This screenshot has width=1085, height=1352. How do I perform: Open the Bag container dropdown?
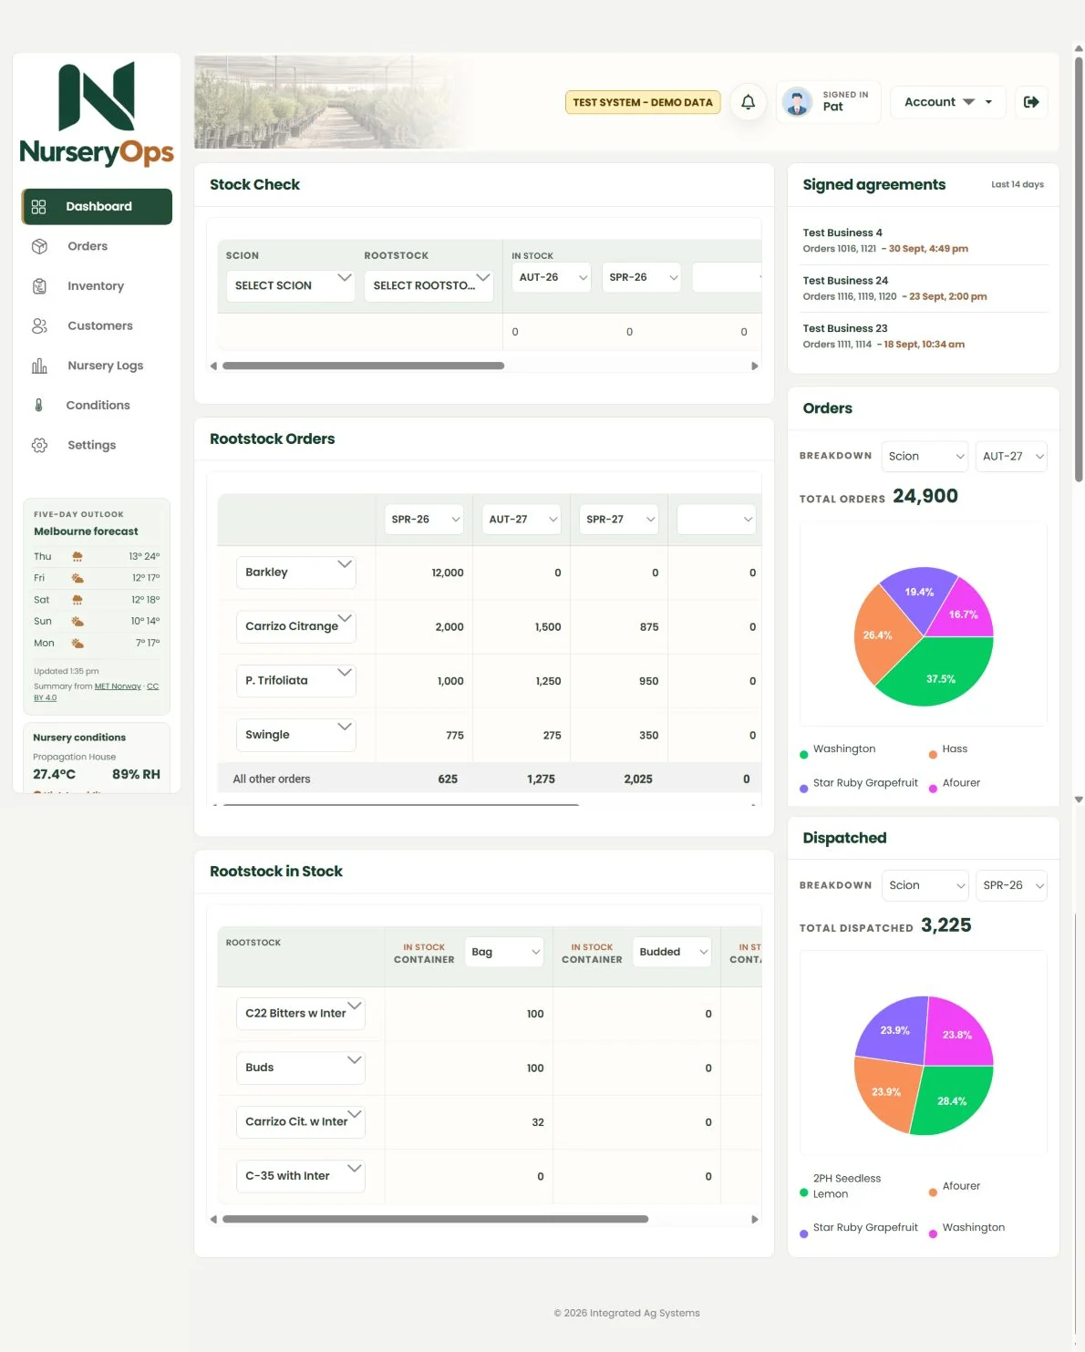point(504,952)
